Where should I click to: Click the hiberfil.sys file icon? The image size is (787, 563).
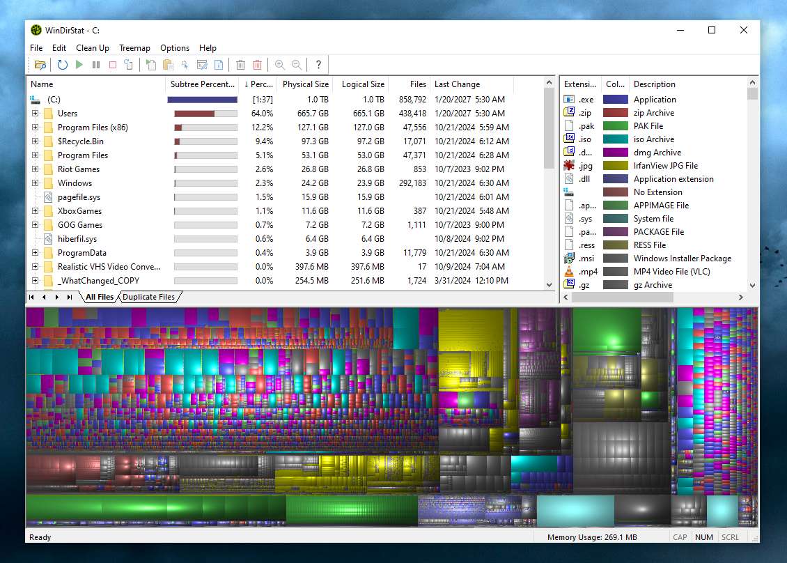[48, 238]
